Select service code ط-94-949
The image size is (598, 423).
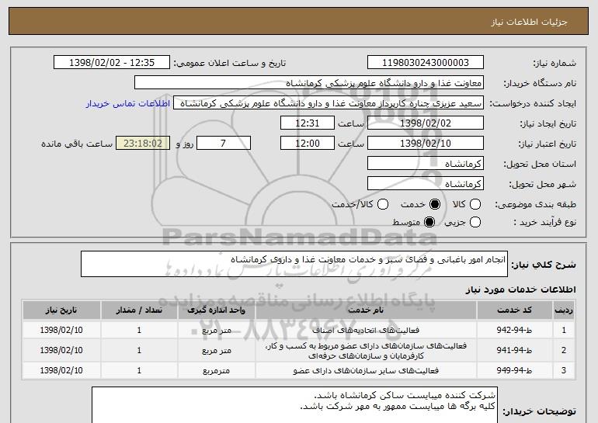point(514,370)
